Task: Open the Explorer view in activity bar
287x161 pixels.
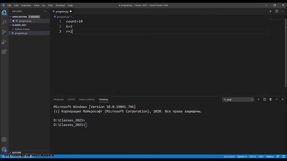Action: pyautogui.click(x=4, y=13)
